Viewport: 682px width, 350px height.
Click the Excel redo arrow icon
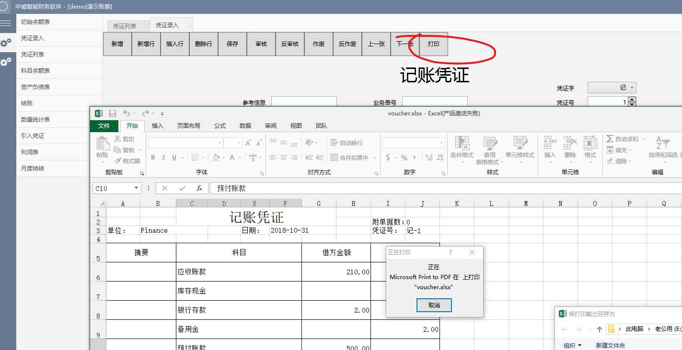pyautogui.click(x=145, y=113)
